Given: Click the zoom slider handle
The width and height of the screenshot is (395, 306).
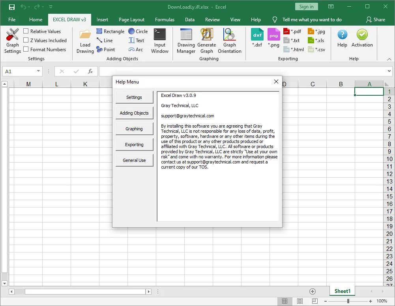Looking at the screenshot, I should coord(348,301).
